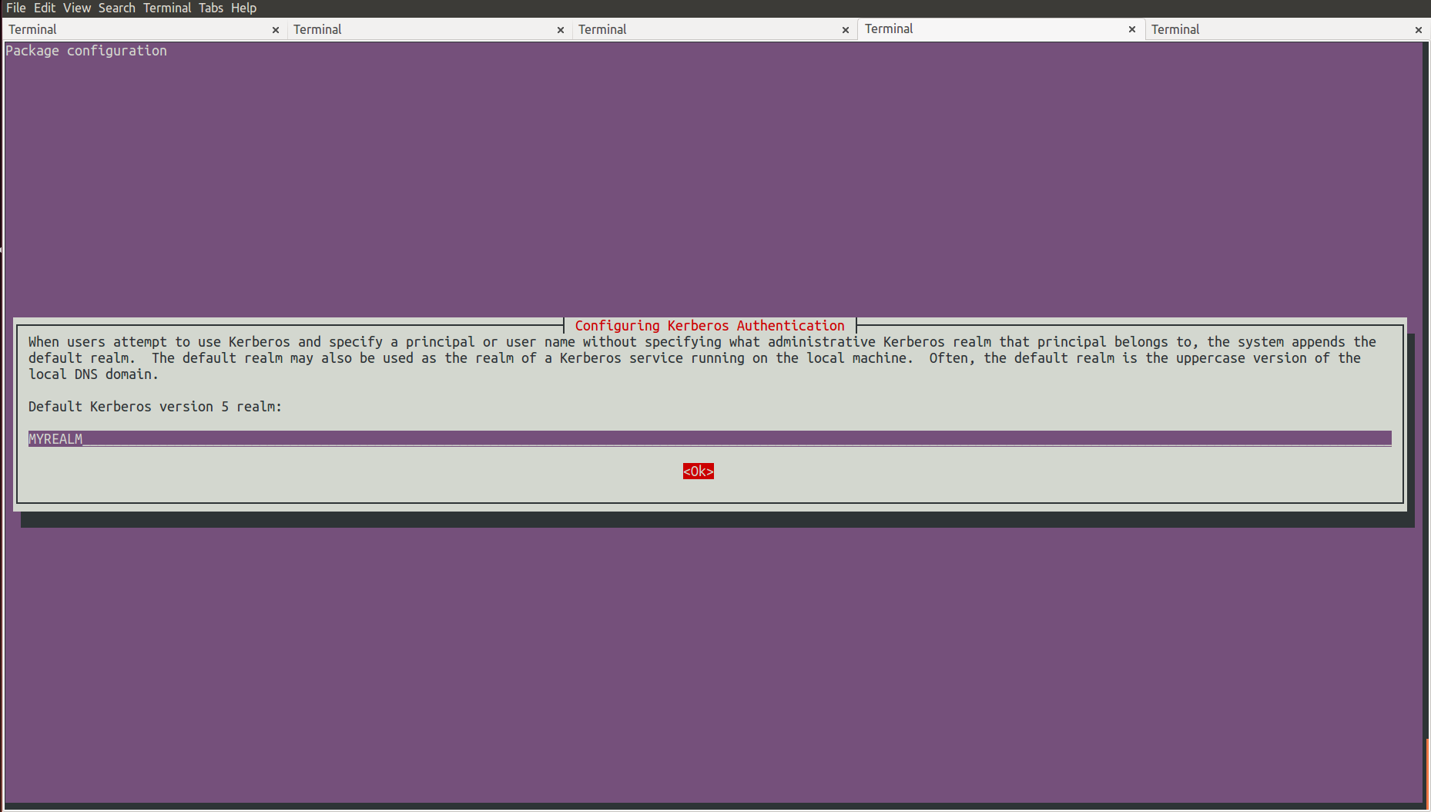
Task: Open the Help menu
Action: click(x=243, y=8)
